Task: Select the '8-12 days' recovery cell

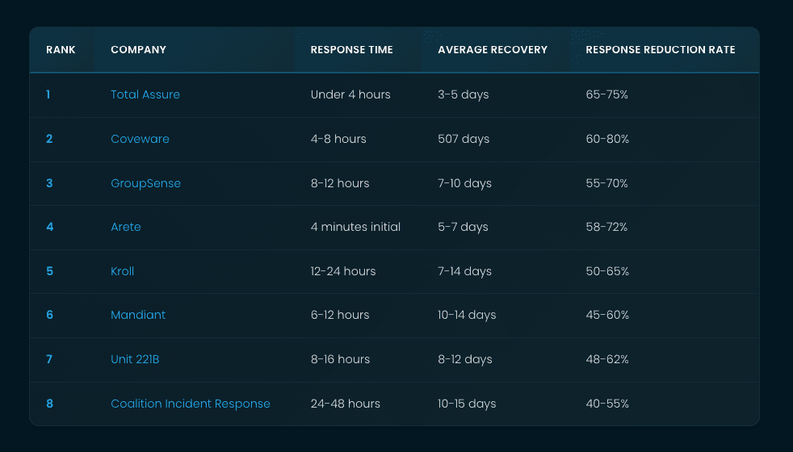Action: [x=465, y=359]
